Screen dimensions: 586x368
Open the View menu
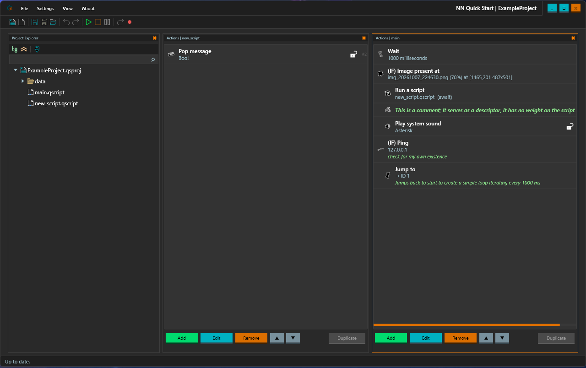[68, 9]
